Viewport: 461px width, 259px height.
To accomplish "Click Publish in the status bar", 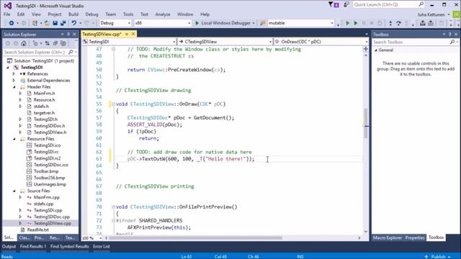I will tap(438, 256).
